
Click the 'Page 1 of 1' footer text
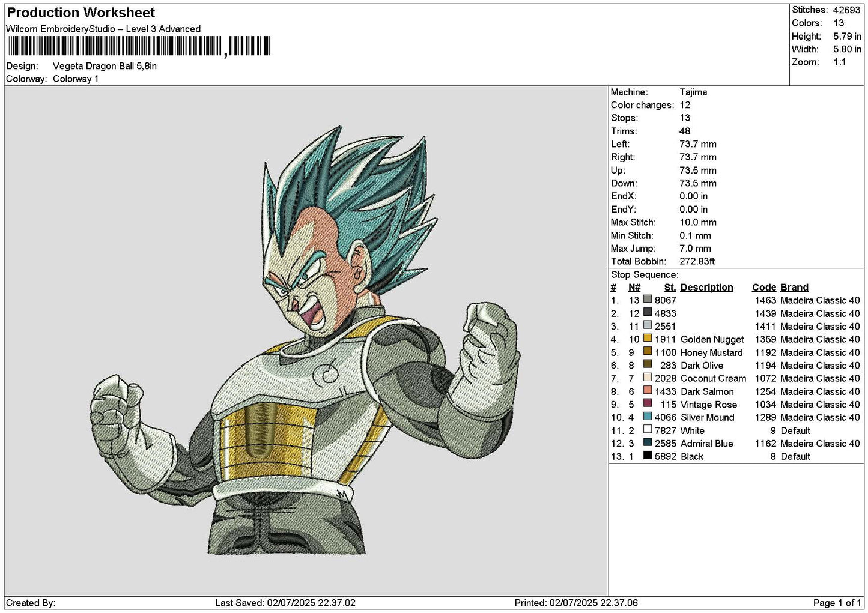coord(837,603)
